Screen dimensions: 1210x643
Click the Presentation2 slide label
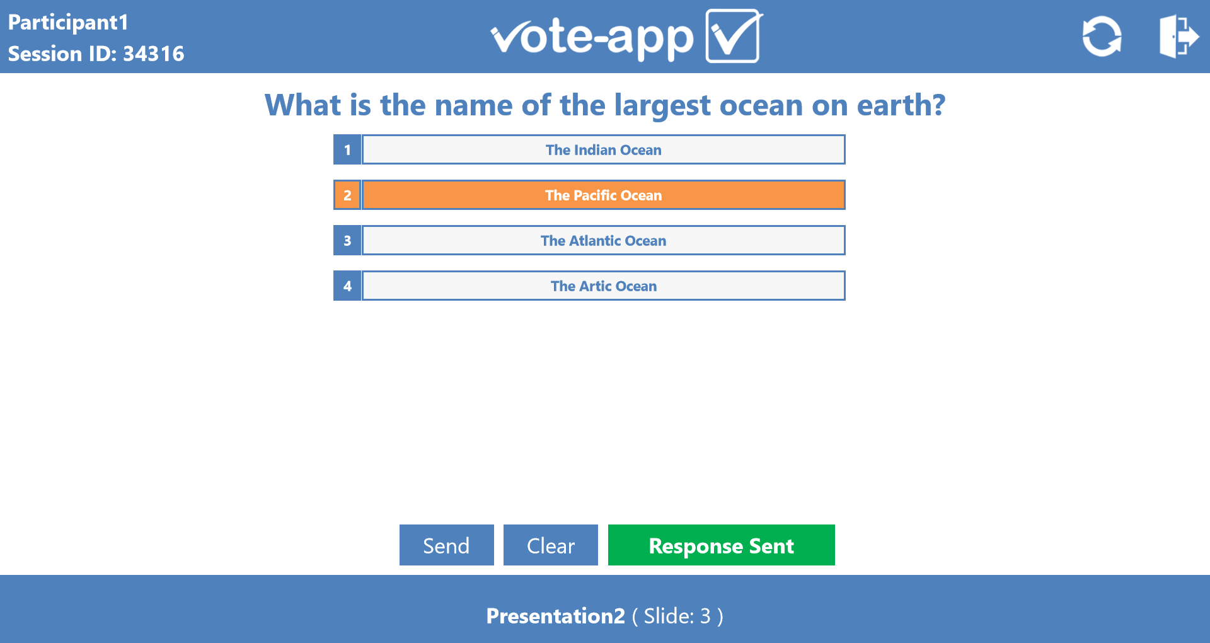pyautogui.click(x=555, y=616)
